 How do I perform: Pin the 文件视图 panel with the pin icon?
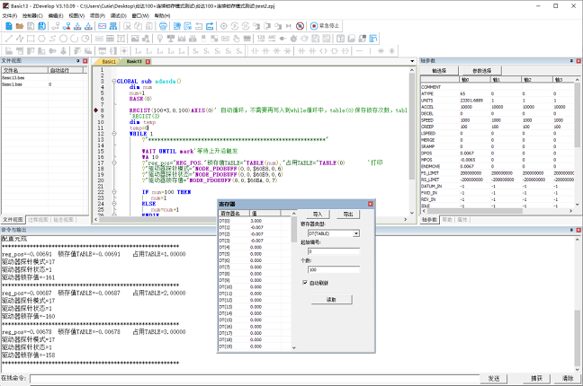[77, 61]
